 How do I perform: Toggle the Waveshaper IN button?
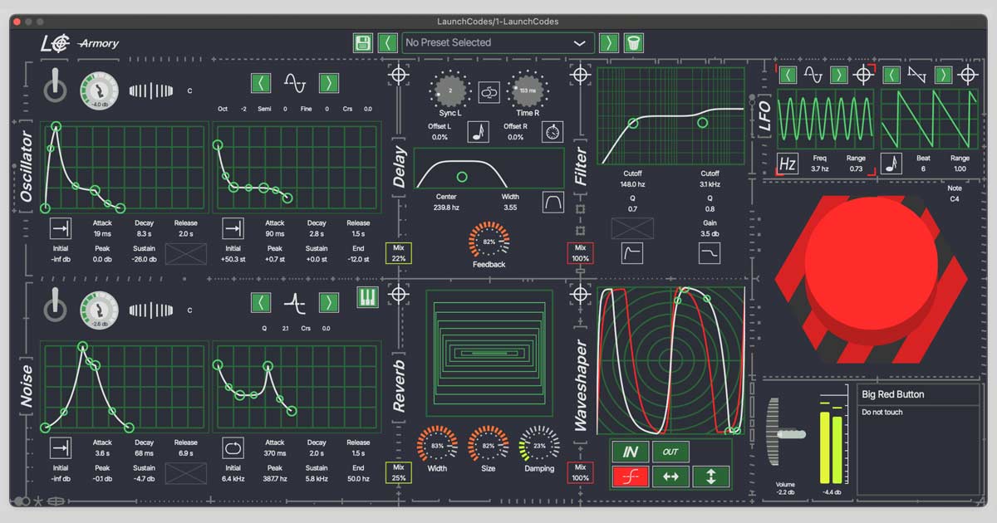[x=630, y=452]
